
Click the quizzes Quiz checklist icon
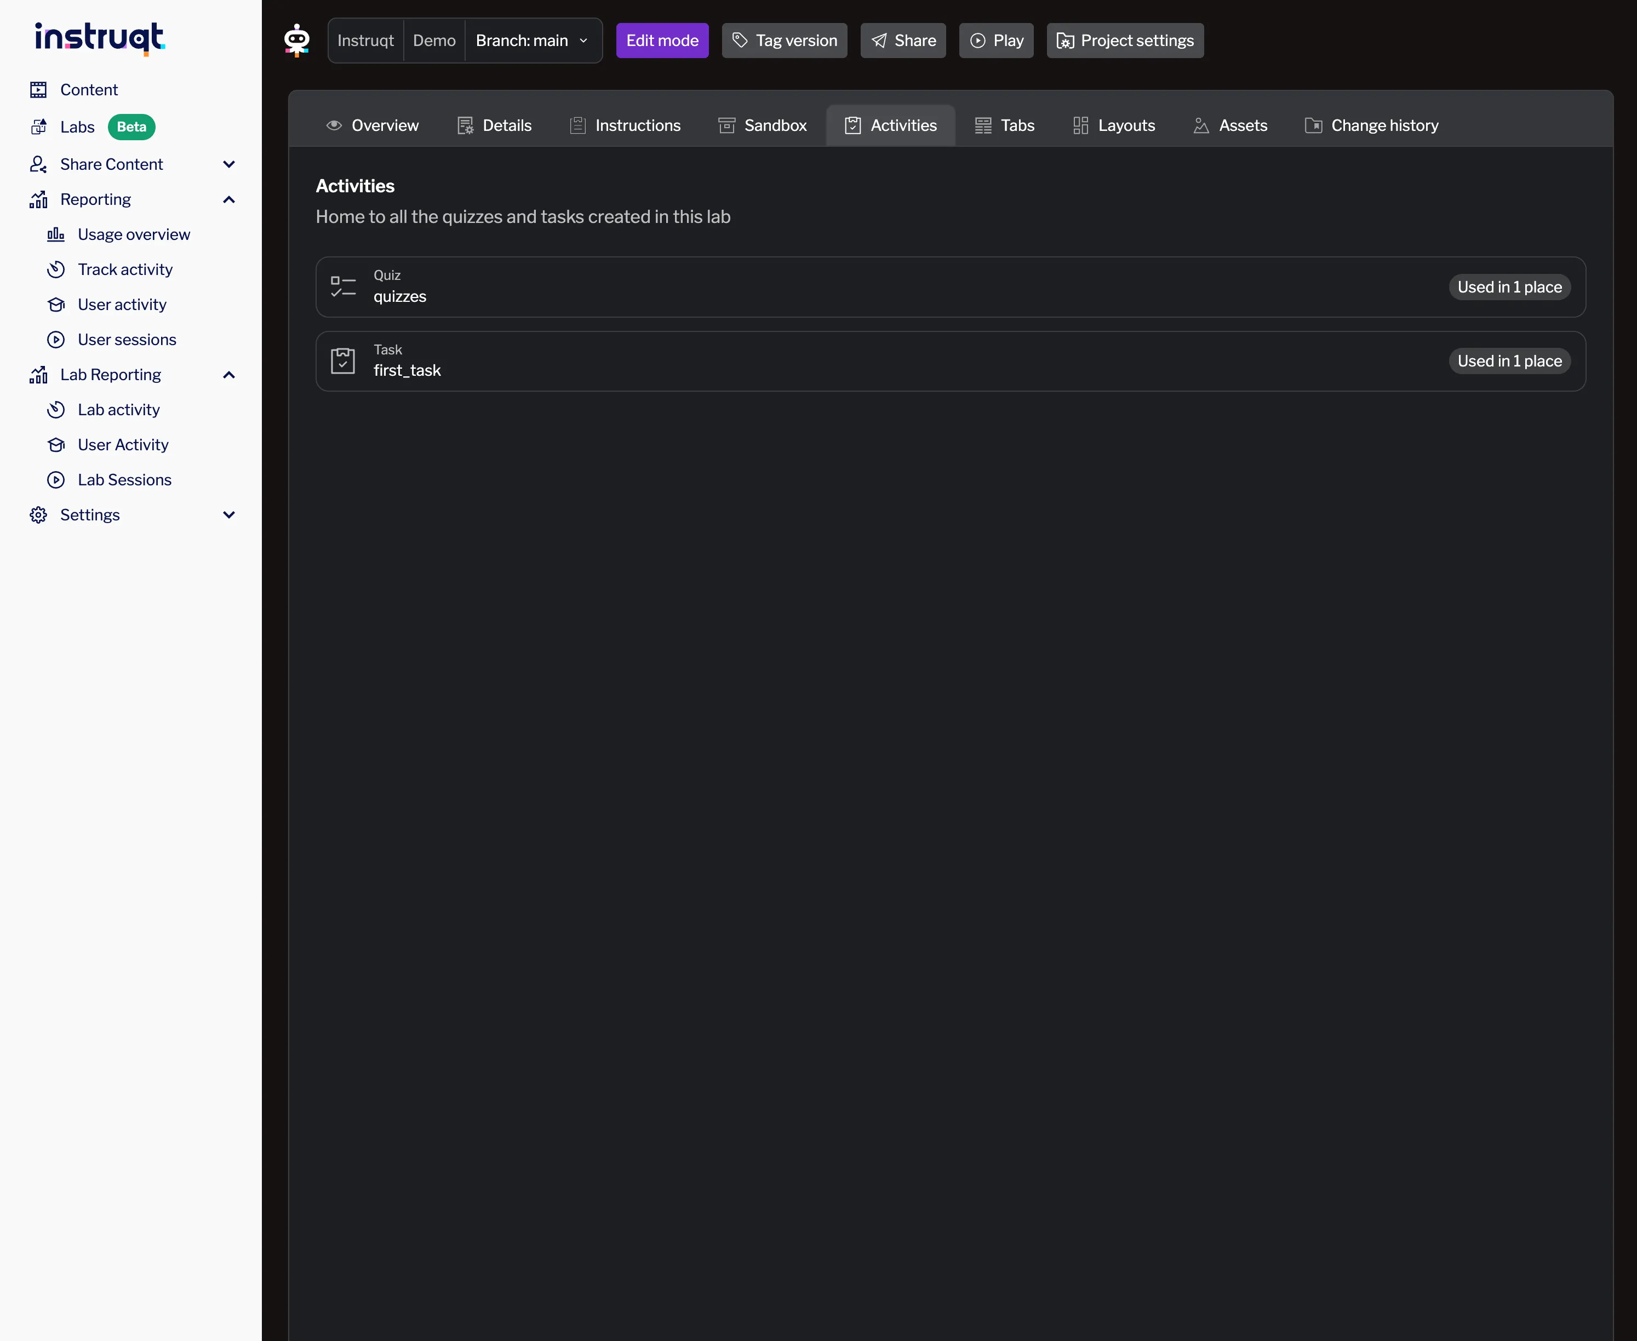point(343,286)
